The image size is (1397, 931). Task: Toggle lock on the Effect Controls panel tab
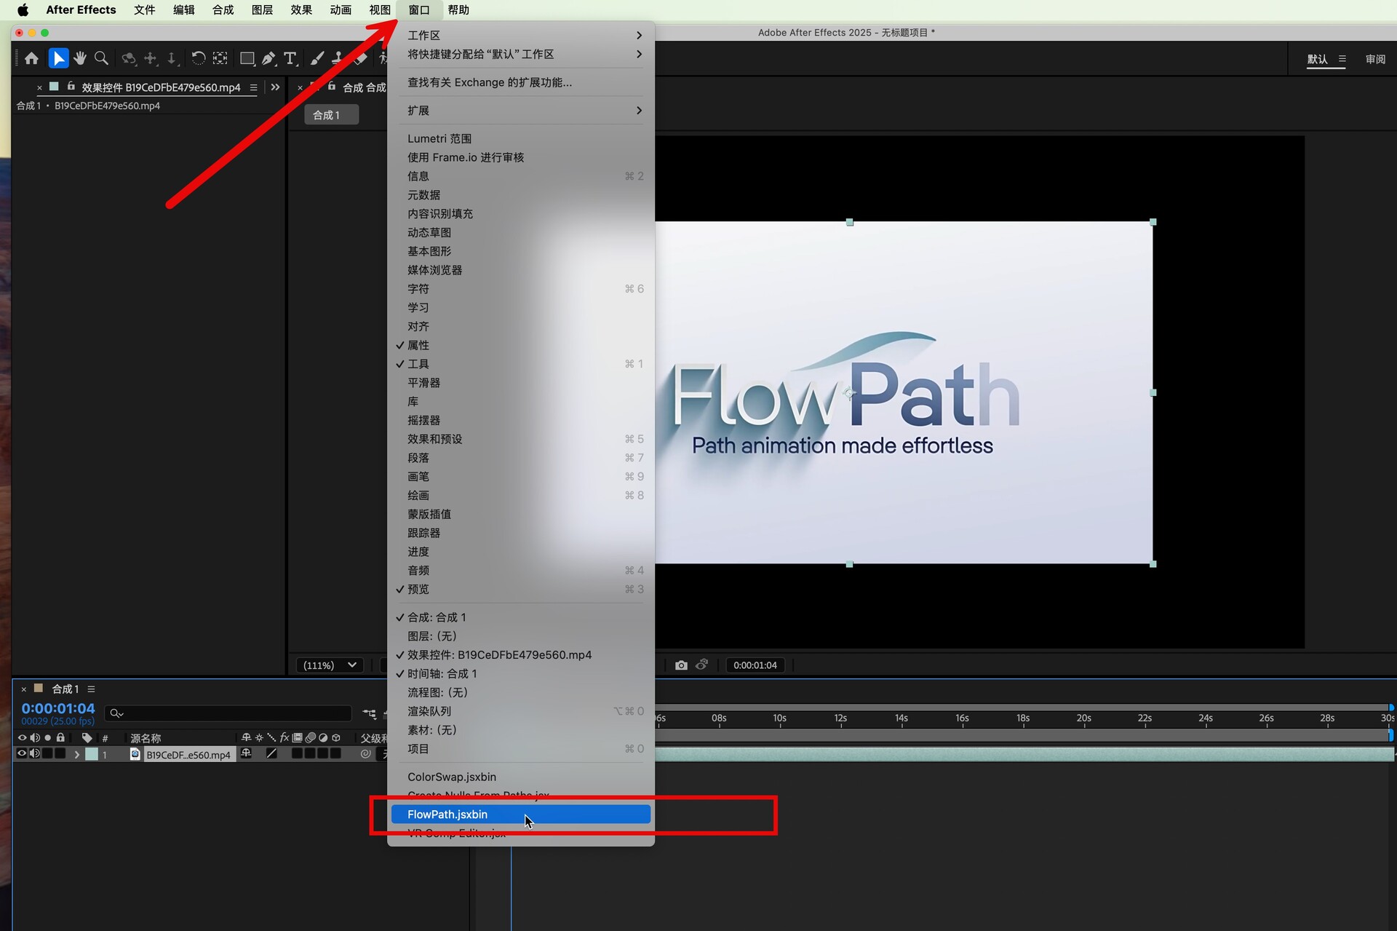[x=71, y=87]
